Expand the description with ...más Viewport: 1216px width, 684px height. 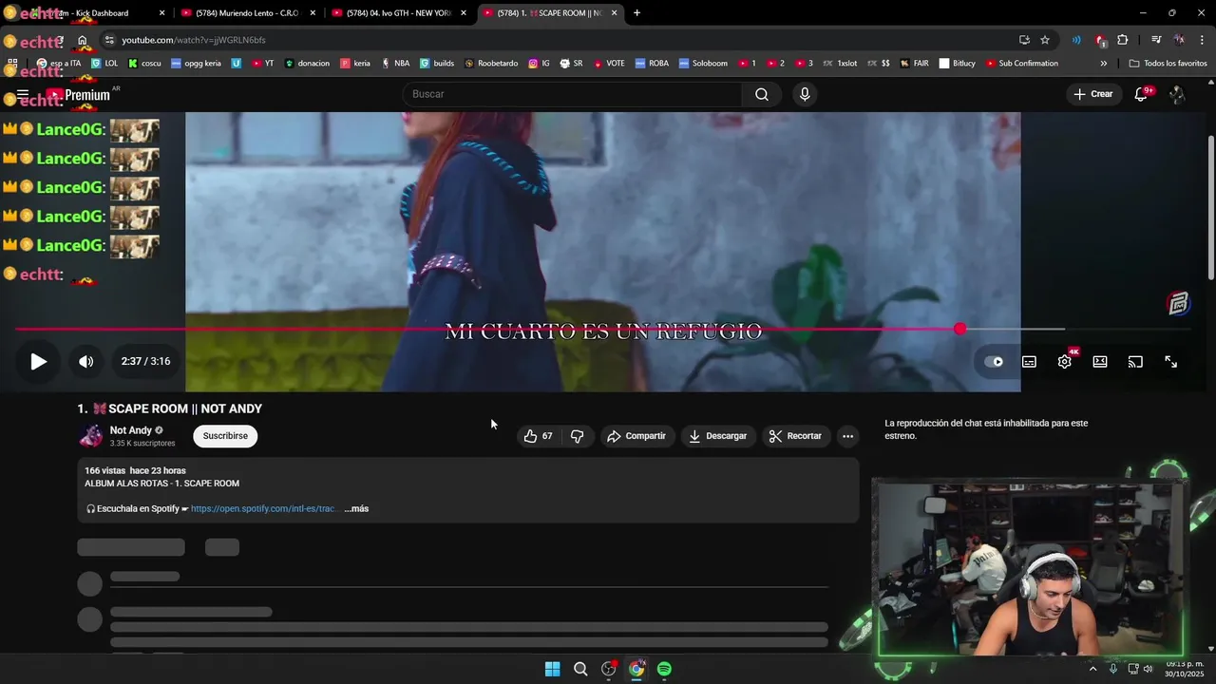click(356, 509)
